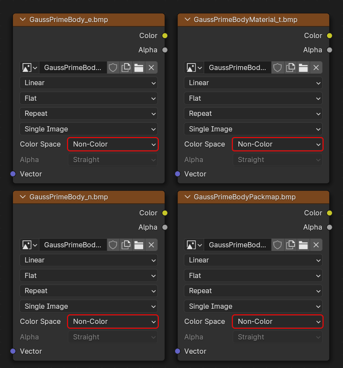This screenshot has width=343, height=368.
Task: Open Repeat extension dropdown in GaussPrimeBody_n.bmp node
Action: [89, 291]
